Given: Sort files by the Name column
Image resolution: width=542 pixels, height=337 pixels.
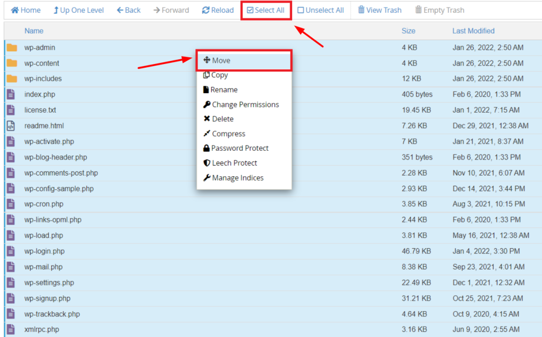Looking at the screenshot, I should pyautogui.click(x=33, y=31).
